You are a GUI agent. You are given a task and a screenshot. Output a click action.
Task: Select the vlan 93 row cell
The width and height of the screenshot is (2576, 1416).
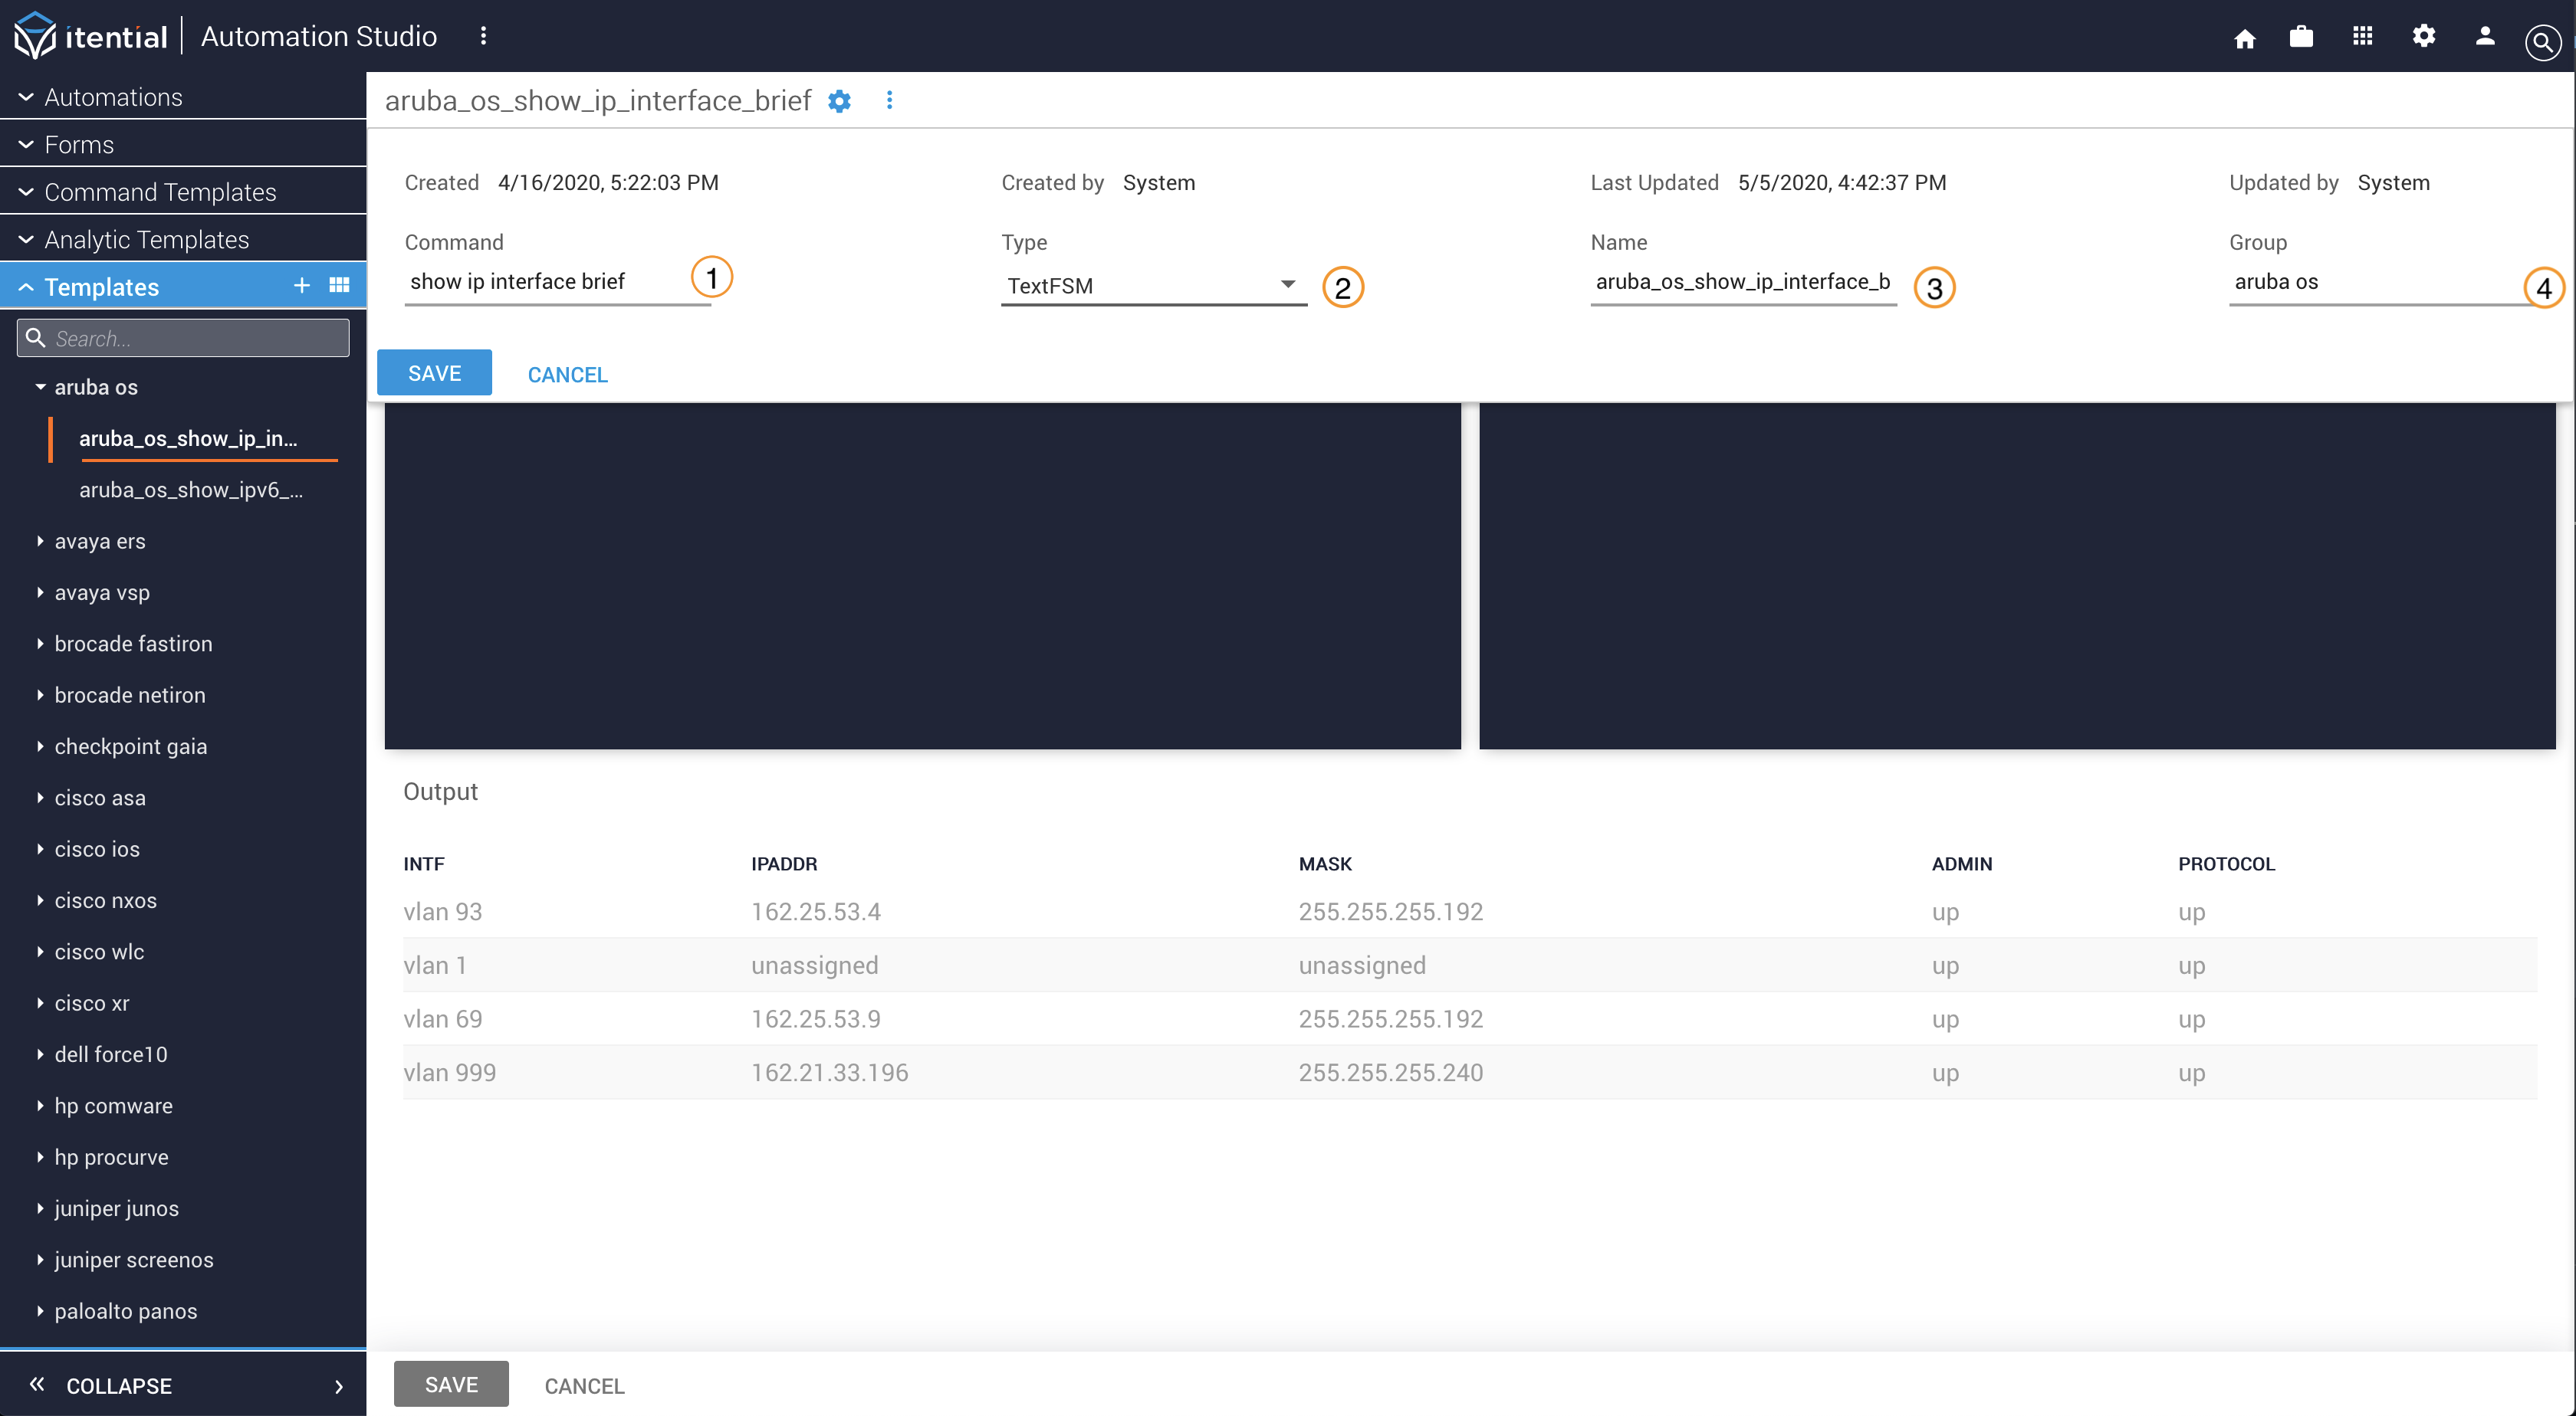[442, 911]
